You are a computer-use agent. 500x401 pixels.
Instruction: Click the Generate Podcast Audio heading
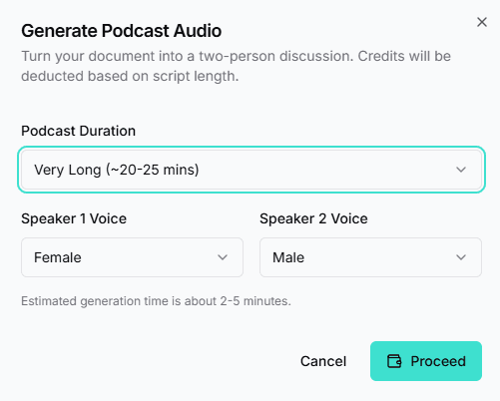coord(121,31)
